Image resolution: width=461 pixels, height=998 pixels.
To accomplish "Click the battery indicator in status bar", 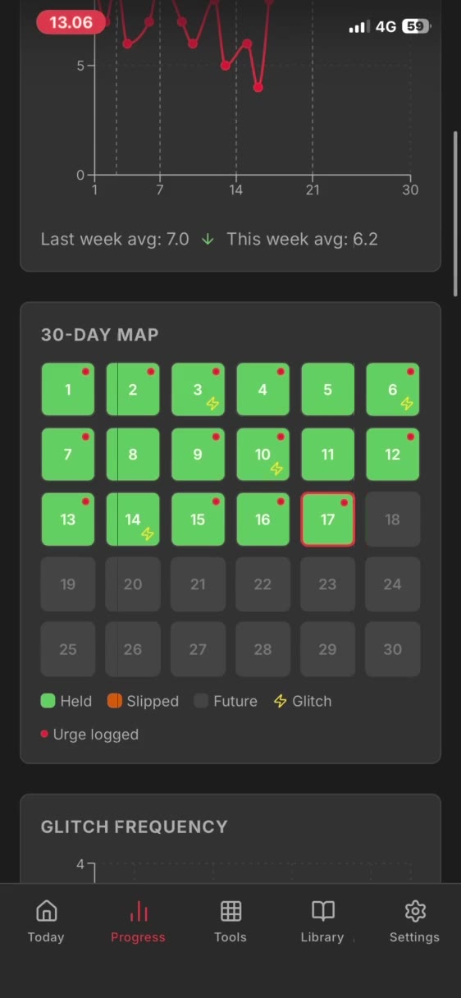I will tap(417, 26).
